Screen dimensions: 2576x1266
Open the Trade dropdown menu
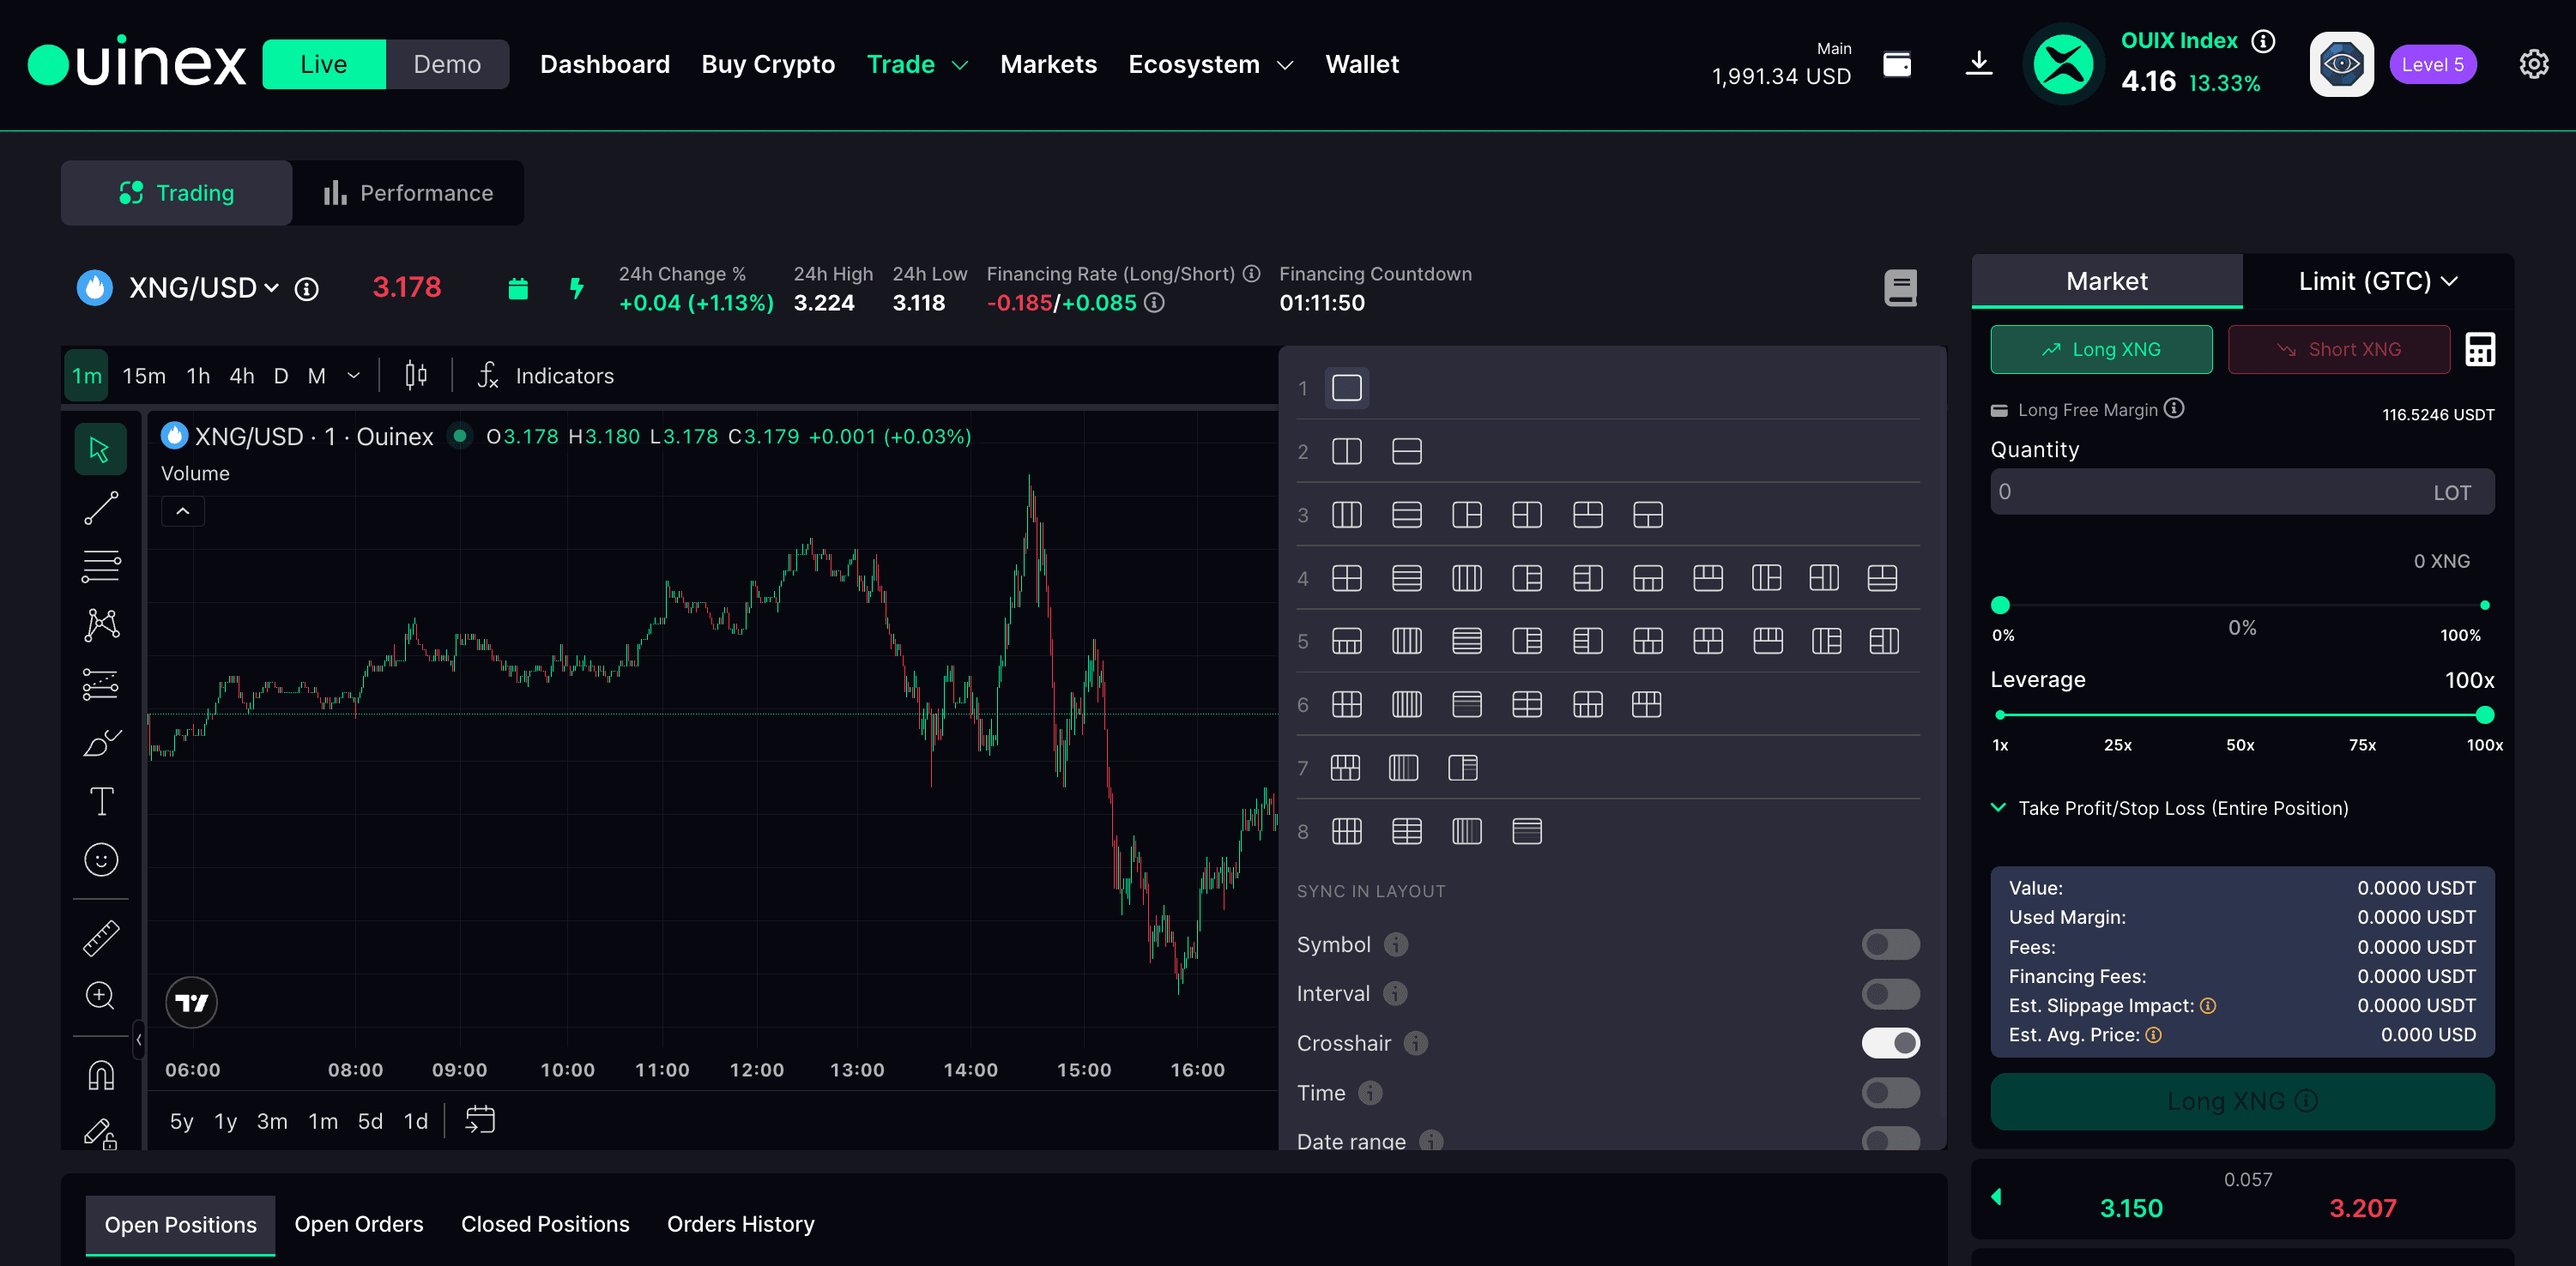[x=917, y=64]
